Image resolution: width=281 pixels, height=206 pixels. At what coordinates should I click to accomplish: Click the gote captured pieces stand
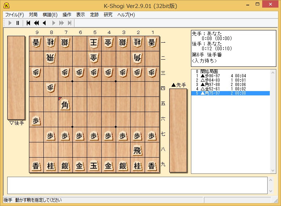coord(16,78)
